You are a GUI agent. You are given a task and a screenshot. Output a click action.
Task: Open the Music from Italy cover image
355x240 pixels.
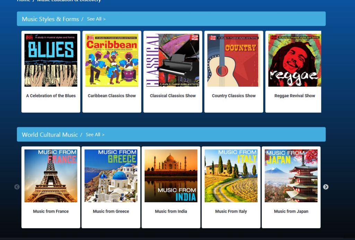(x=231, y=176)
